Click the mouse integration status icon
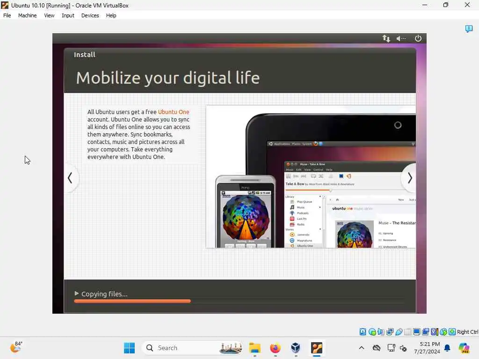This screenshot has width=479, height=359. coord(443,332)
